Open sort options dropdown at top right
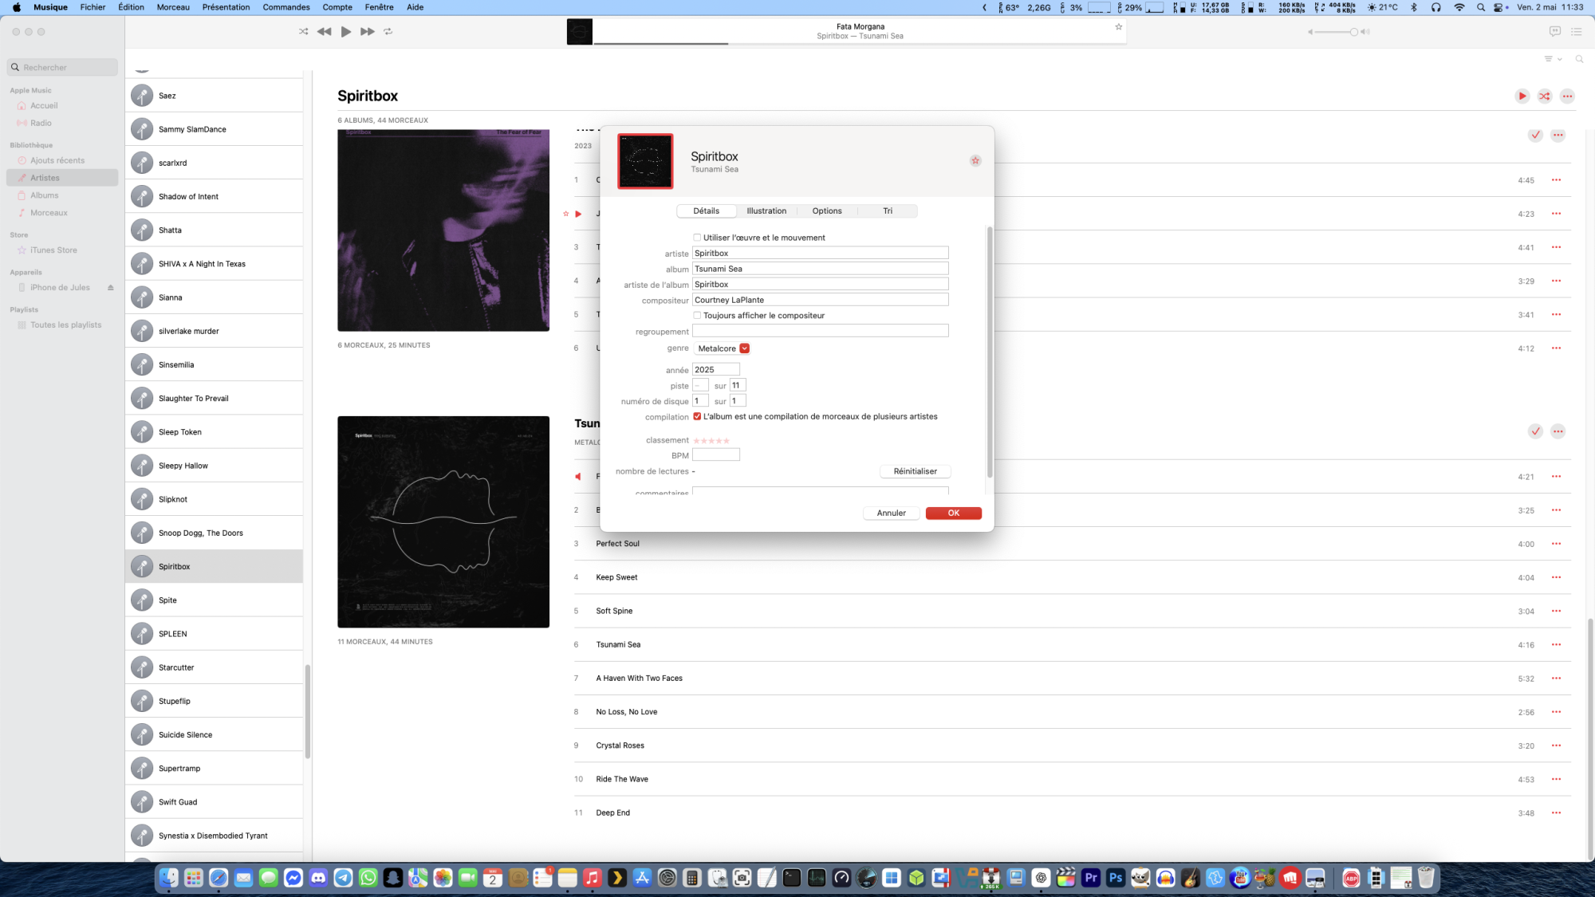The width and height of the screenshot is (1595, 897). (x=1552, y=59)
